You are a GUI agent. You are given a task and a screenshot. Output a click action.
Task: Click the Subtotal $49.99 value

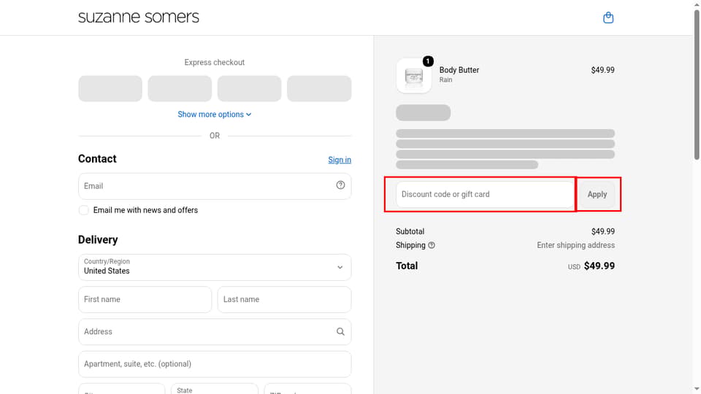click(603, 231)
